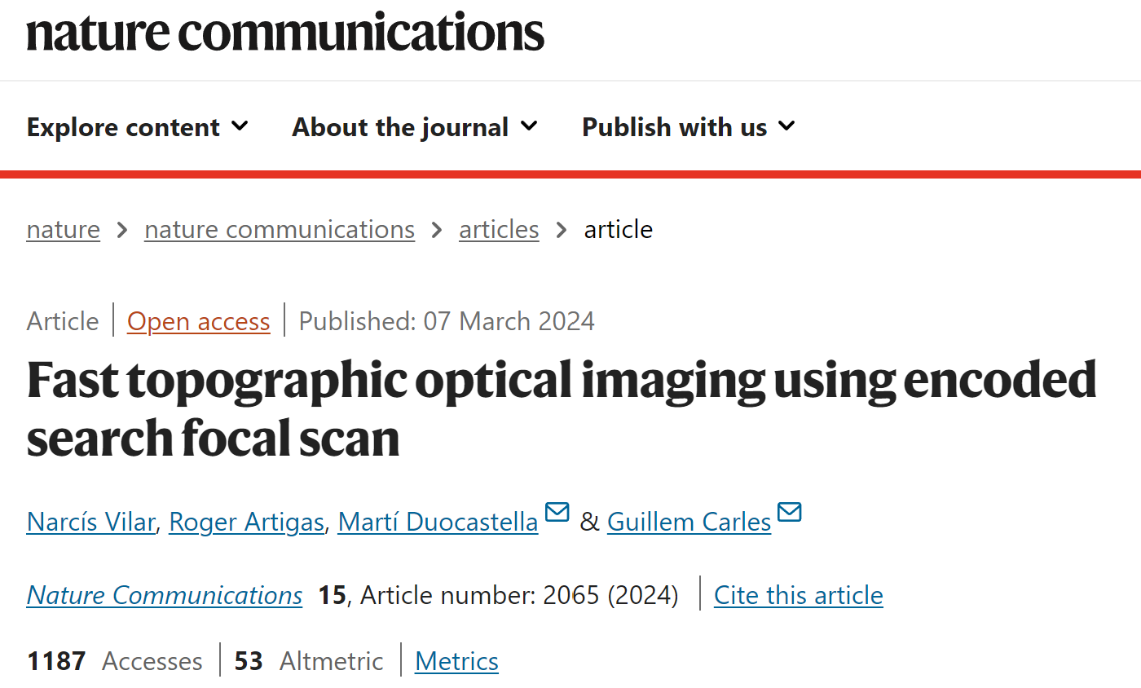Open the About the journal dropdown

pyautogui.click(x=415, y=127)
